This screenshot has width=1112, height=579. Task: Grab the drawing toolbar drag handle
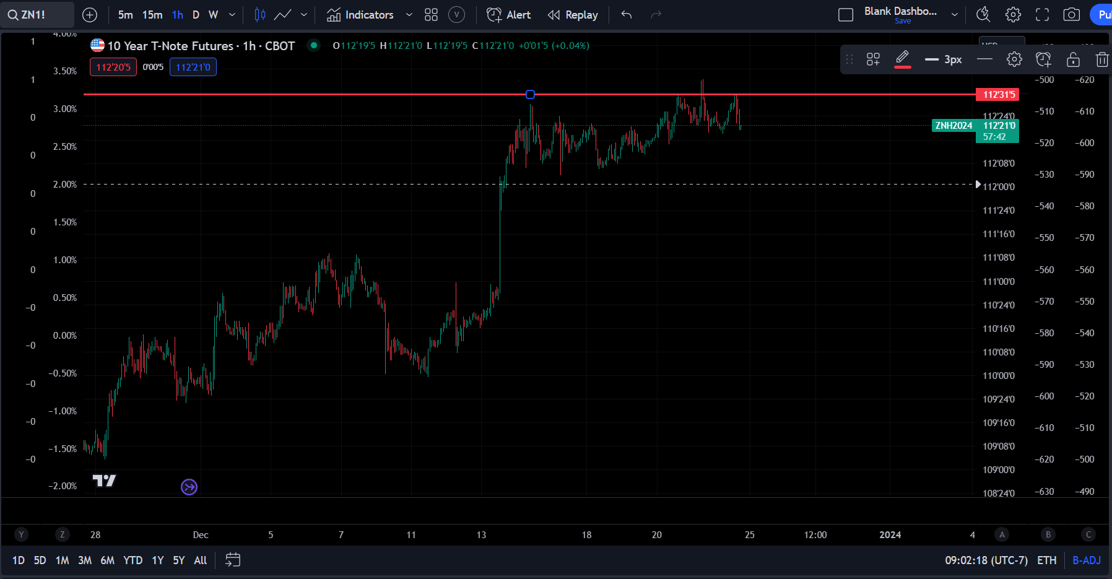[x=849, y=59]
